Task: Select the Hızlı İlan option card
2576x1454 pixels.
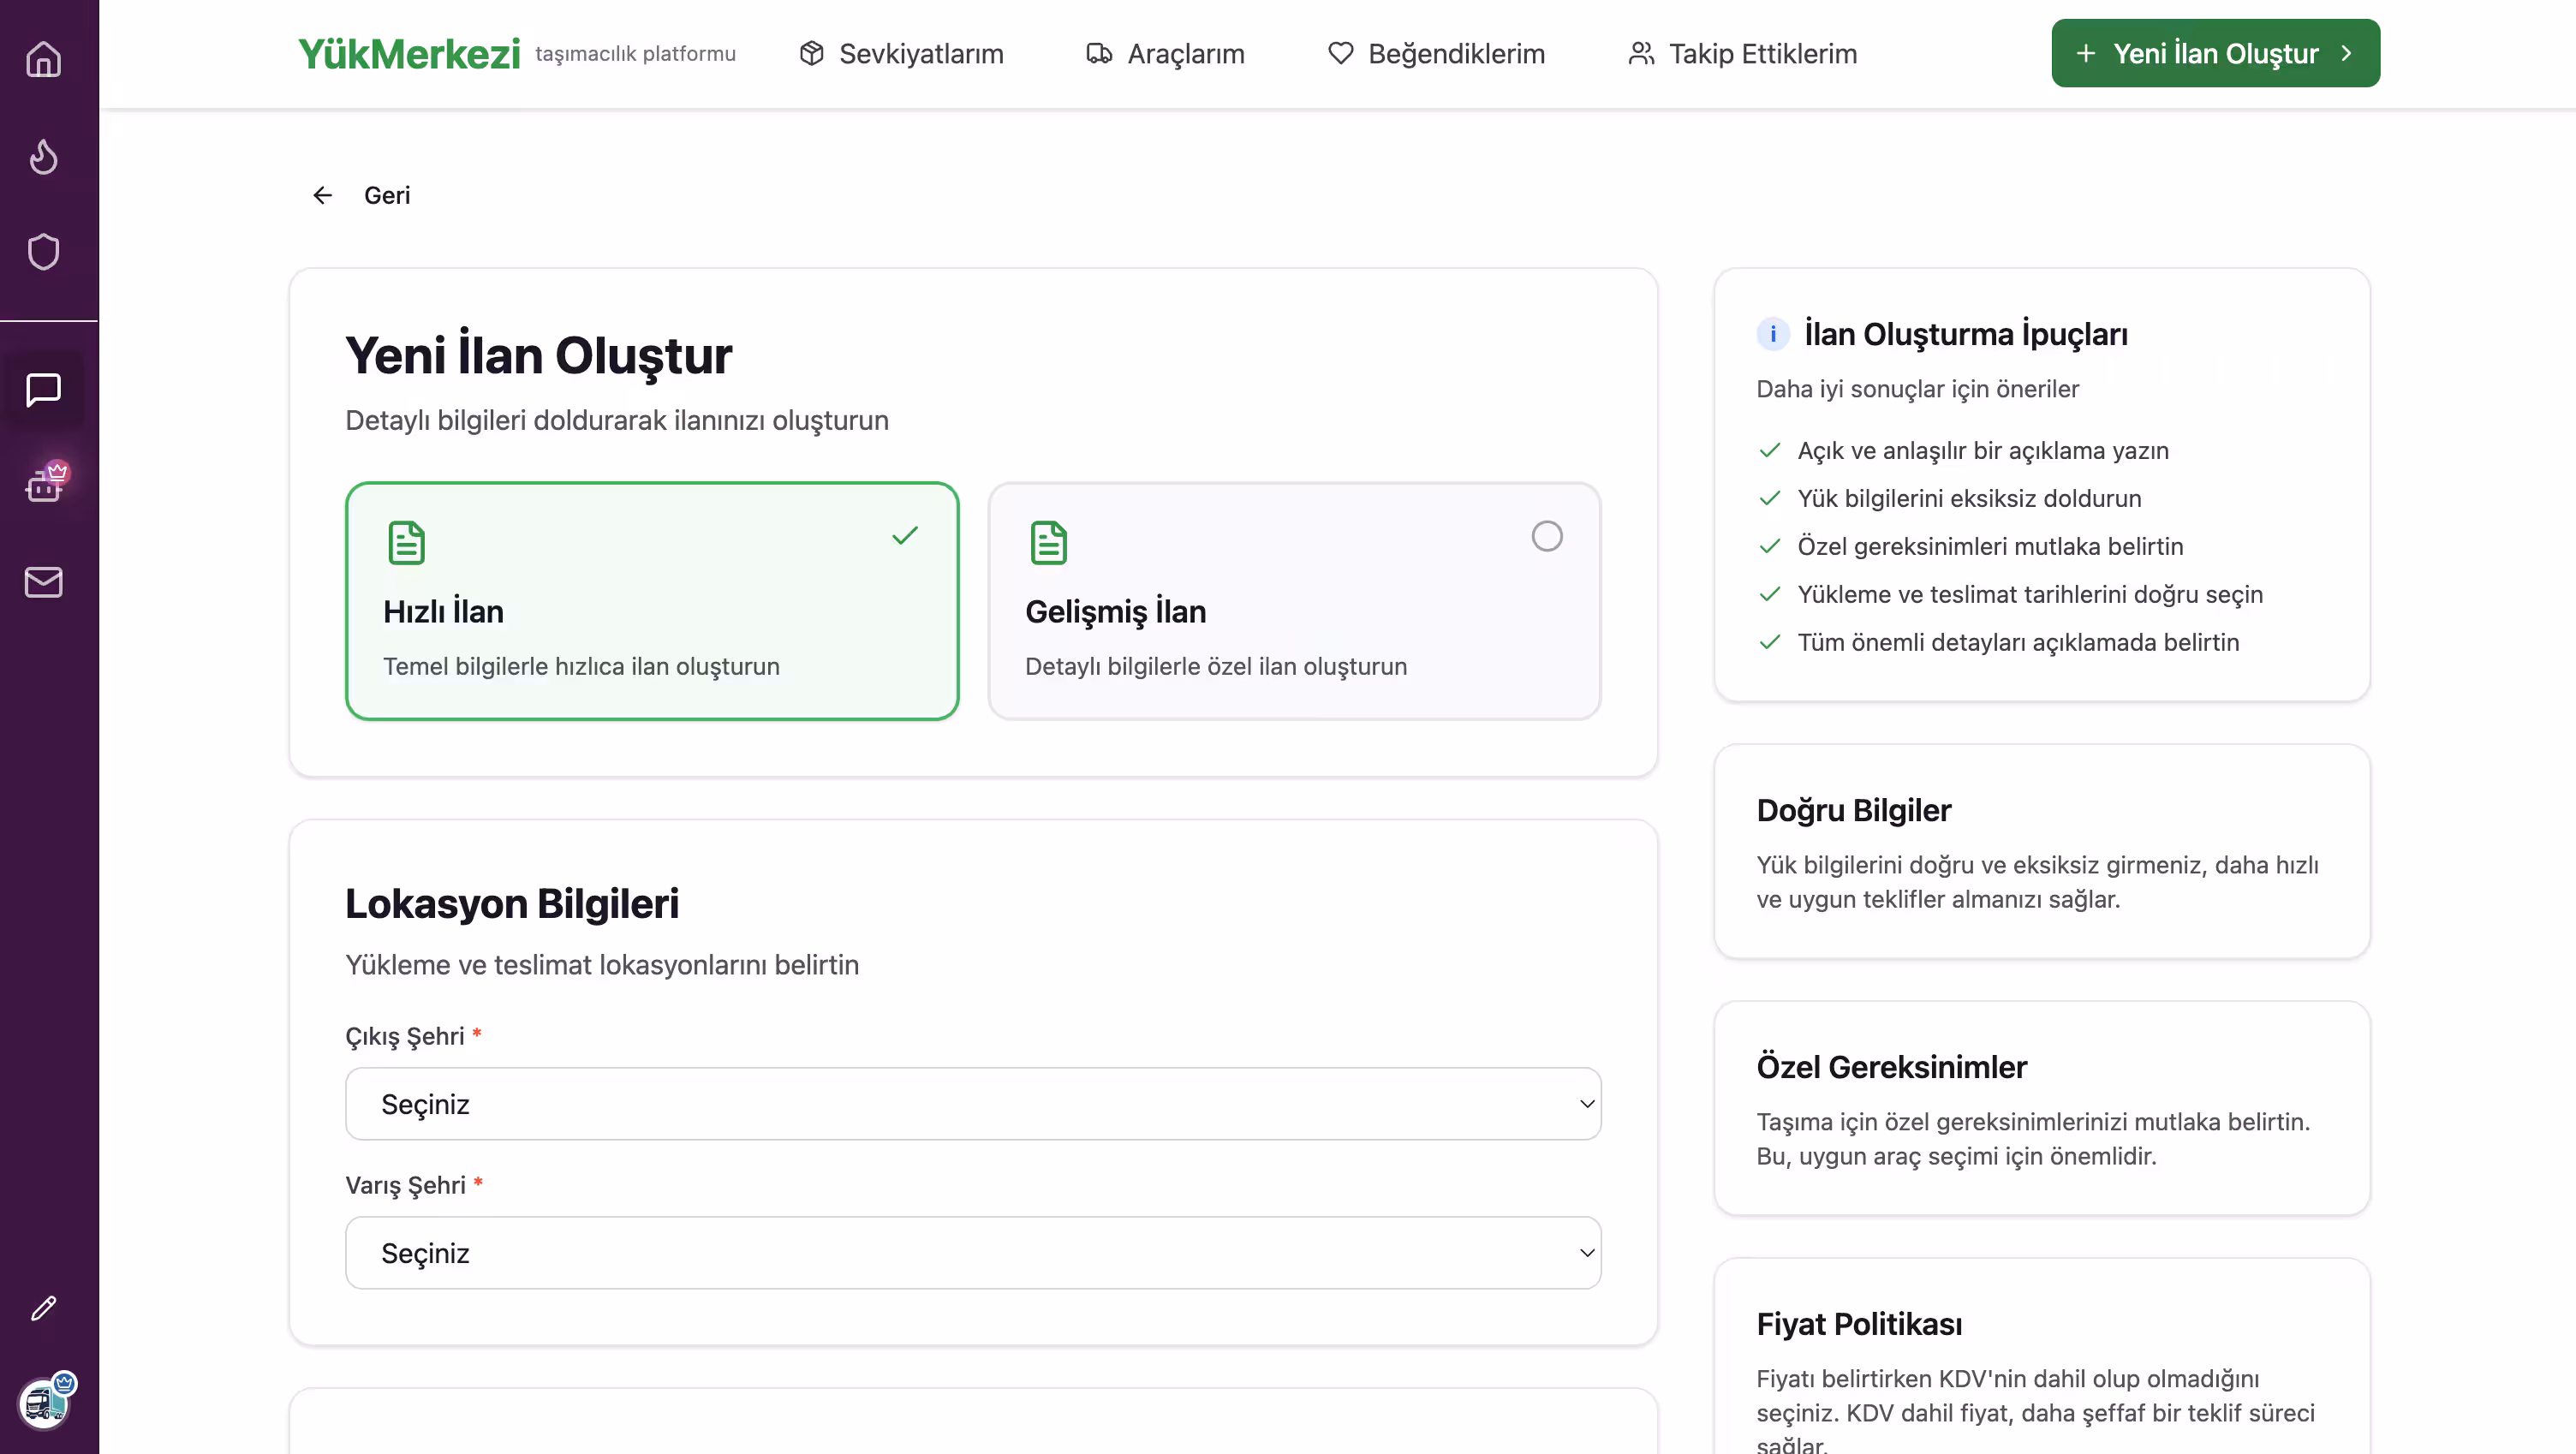Action: pos(652,601)
